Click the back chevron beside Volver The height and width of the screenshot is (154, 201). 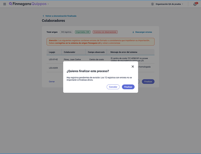click(43, 16)
